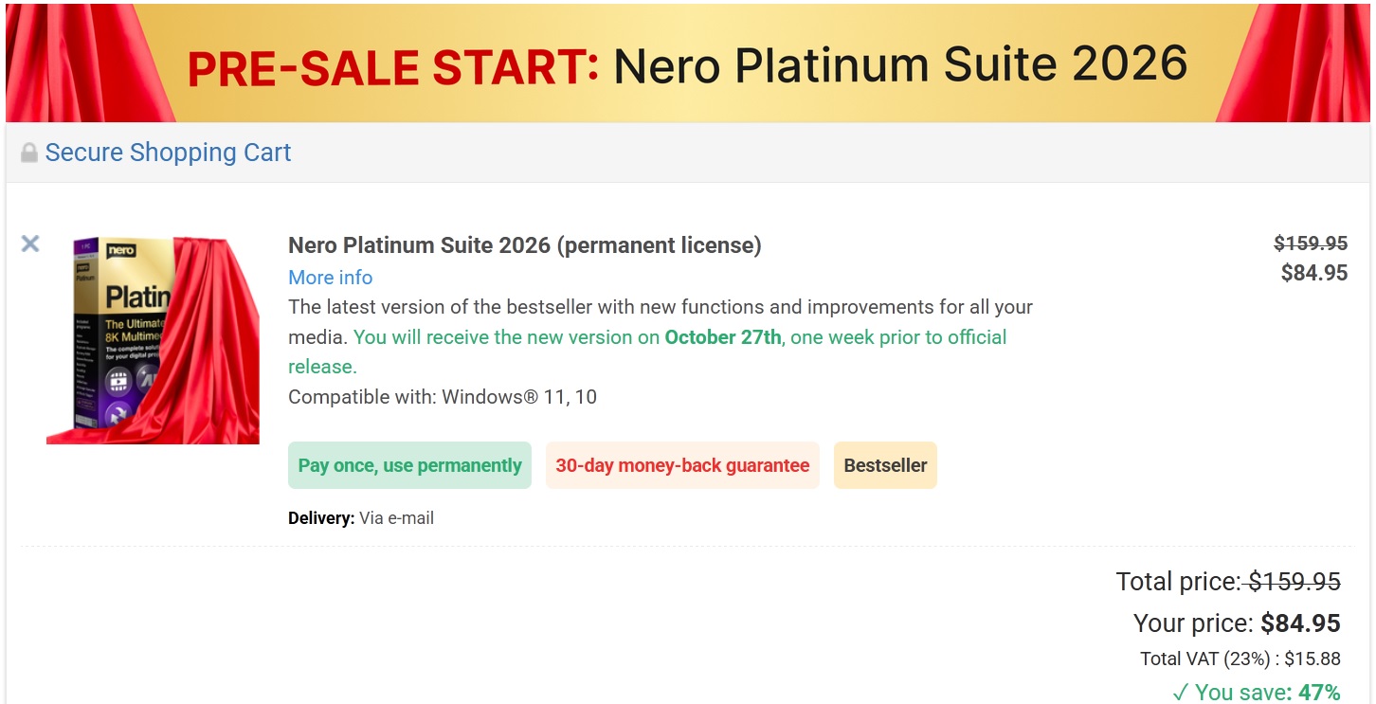Image resolution: width=1376 pixels, height=704 pixels.
Task: Click the Delivery: Via e-mail line
Action: [360, 517]
